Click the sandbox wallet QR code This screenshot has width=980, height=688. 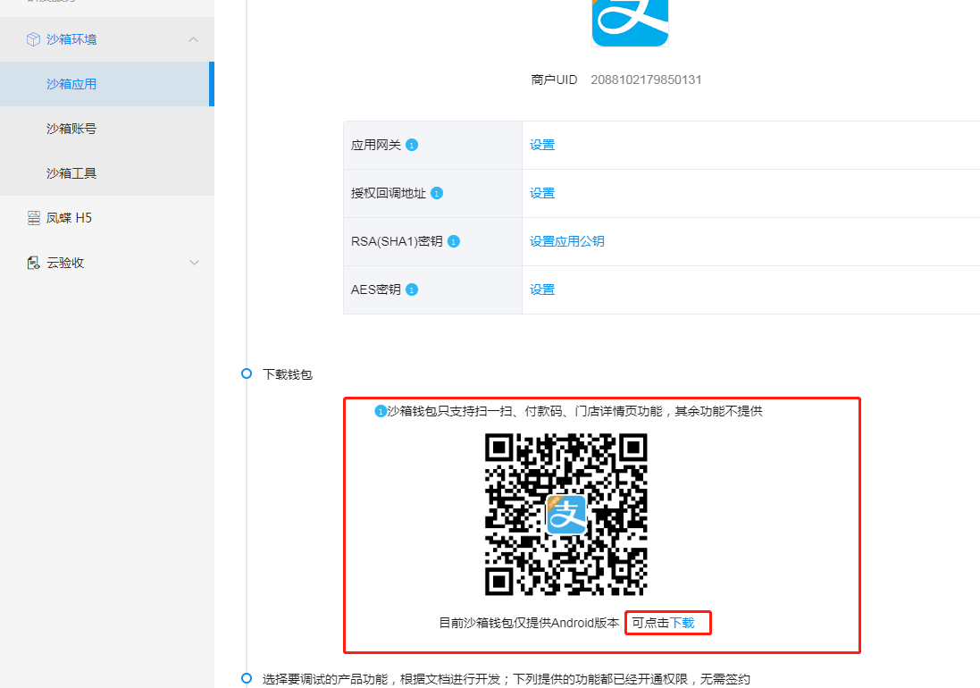[x=565, y=515]
